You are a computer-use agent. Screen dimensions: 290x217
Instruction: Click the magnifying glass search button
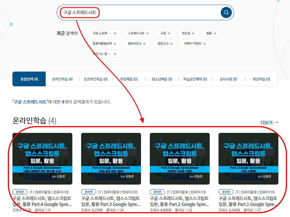(226, 12)
